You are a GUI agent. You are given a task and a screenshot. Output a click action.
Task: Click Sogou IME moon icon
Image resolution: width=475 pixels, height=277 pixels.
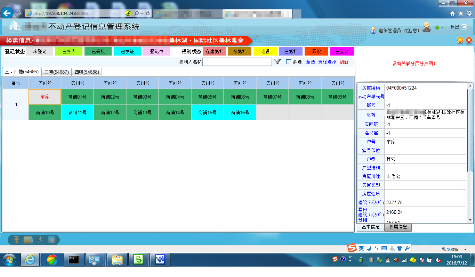pos(369,248)
